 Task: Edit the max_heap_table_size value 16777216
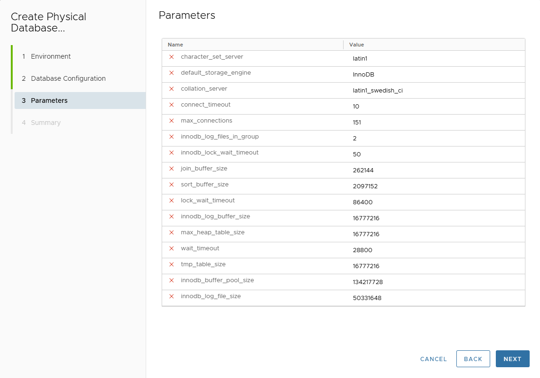pos(366,234)
